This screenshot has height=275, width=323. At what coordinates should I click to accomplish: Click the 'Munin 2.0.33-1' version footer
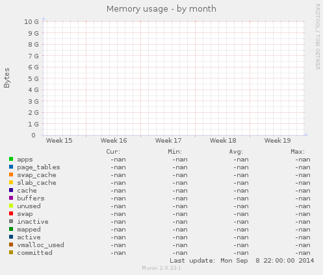click(161, 268)
